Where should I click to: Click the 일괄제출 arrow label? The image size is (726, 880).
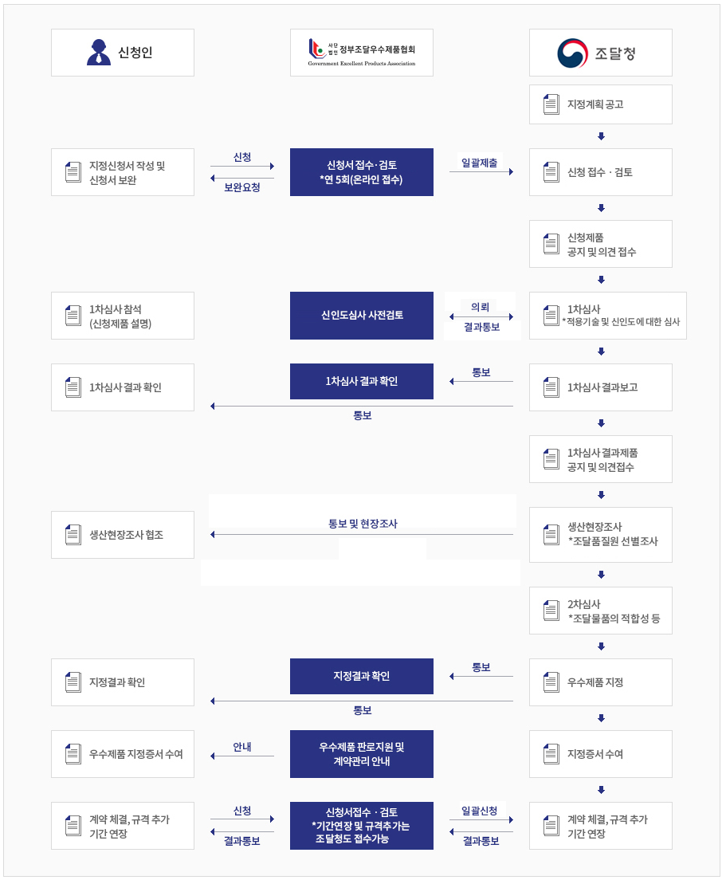click(x=479, y=163)
